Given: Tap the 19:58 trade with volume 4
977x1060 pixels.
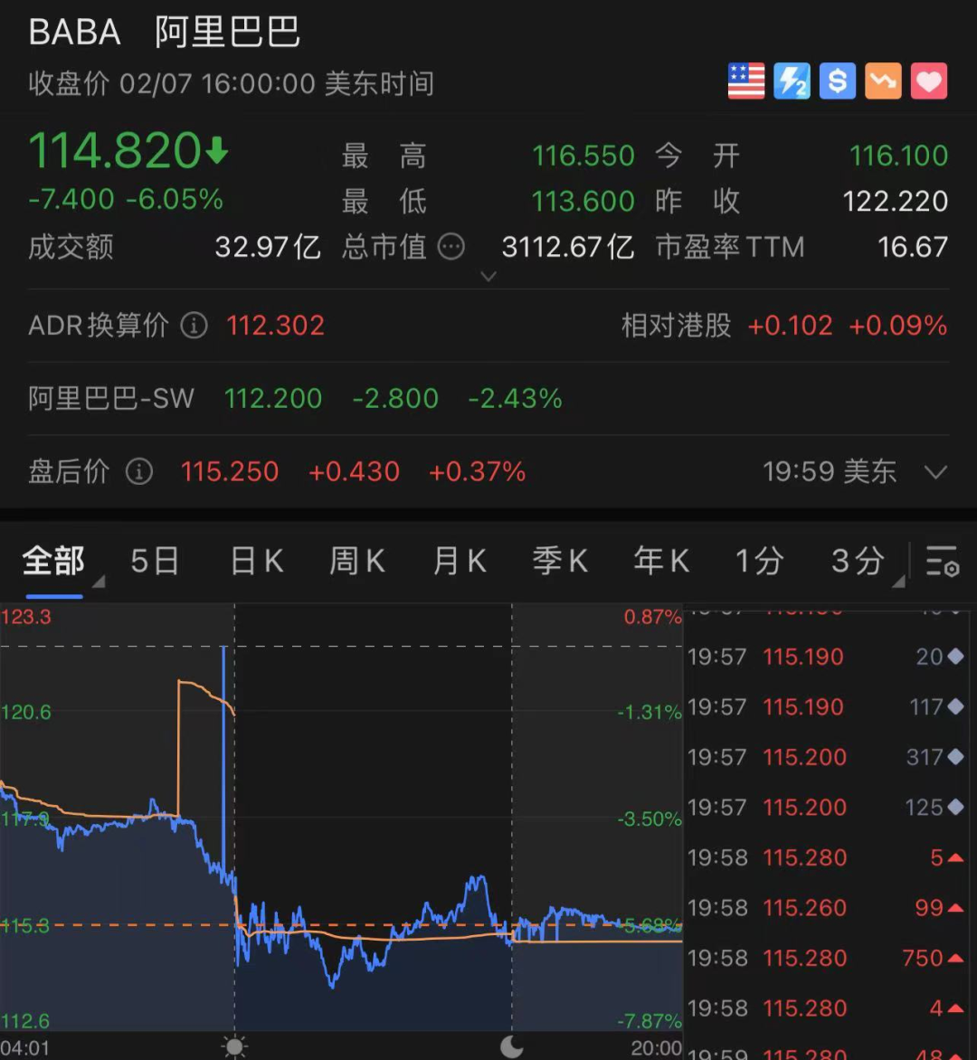Looking at the screenshot, I should coord(826,1008).
